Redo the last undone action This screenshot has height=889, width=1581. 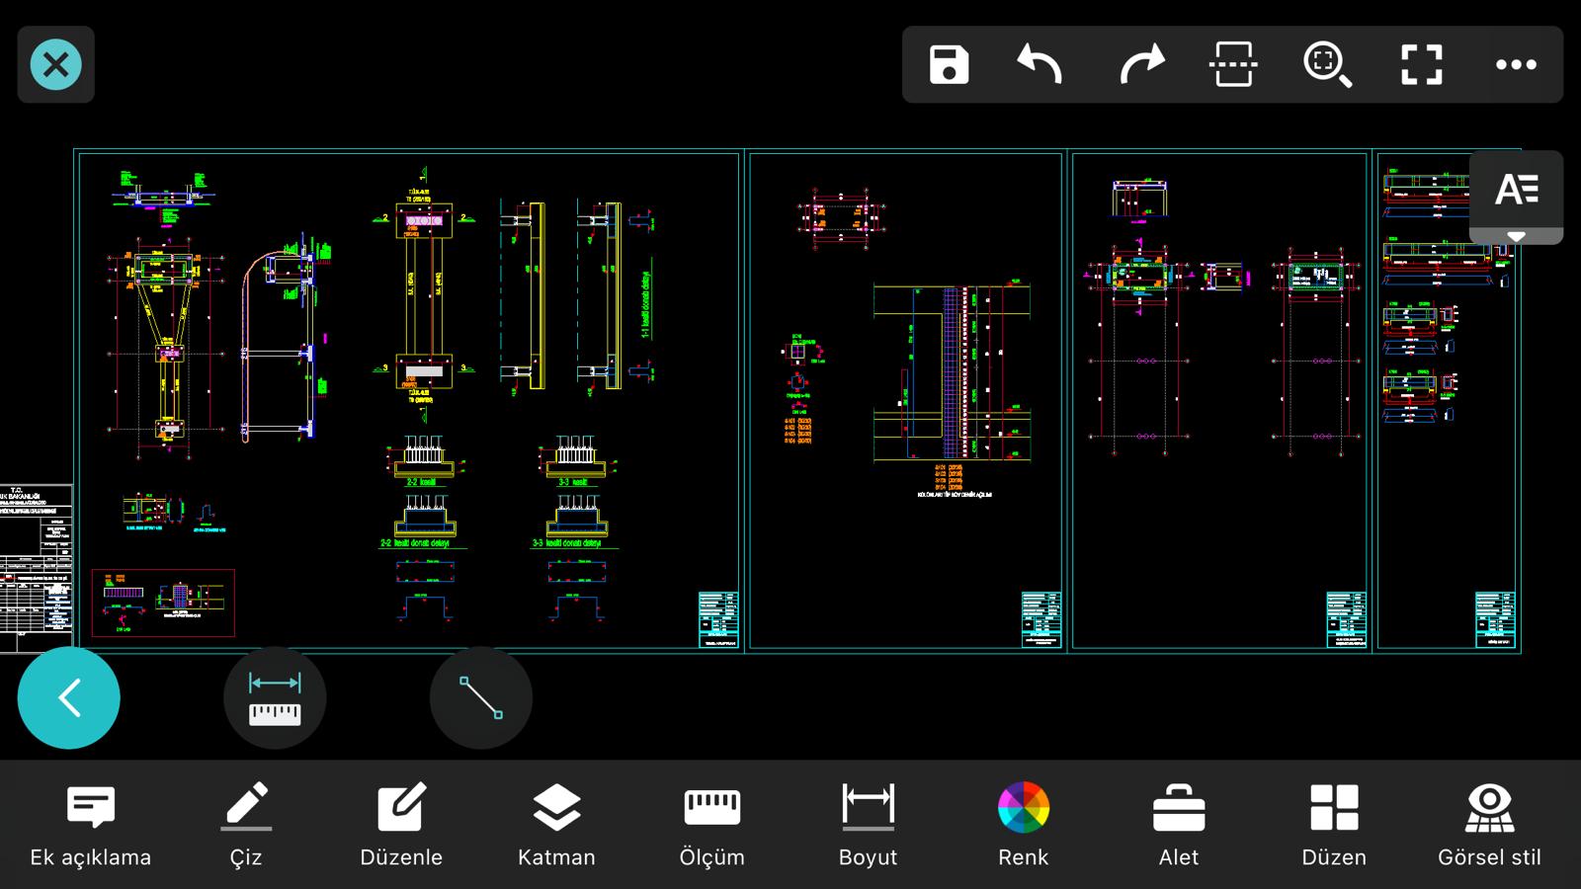click(x=1141, y=65)
